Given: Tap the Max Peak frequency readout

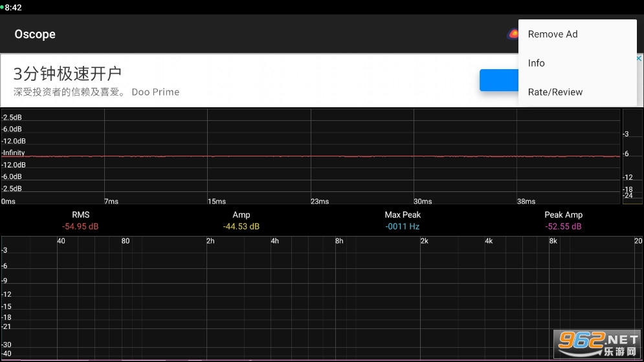Looking at the screenshot, I should pyautogui.click(x=402, y=226).
